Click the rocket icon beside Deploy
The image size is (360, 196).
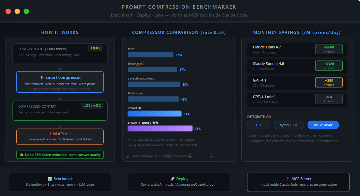(172, 179)
